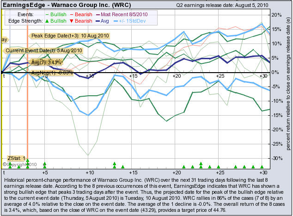This screenshot has height=216, width=293.
Task: Click the green edge triangle at day +14
Action: 123,167
